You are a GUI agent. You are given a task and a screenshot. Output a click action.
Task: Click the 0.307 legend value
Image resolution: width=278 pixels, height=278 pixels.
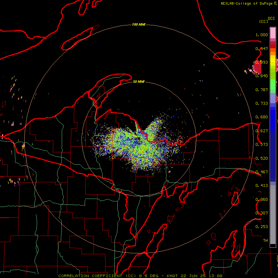click(262, 213)
